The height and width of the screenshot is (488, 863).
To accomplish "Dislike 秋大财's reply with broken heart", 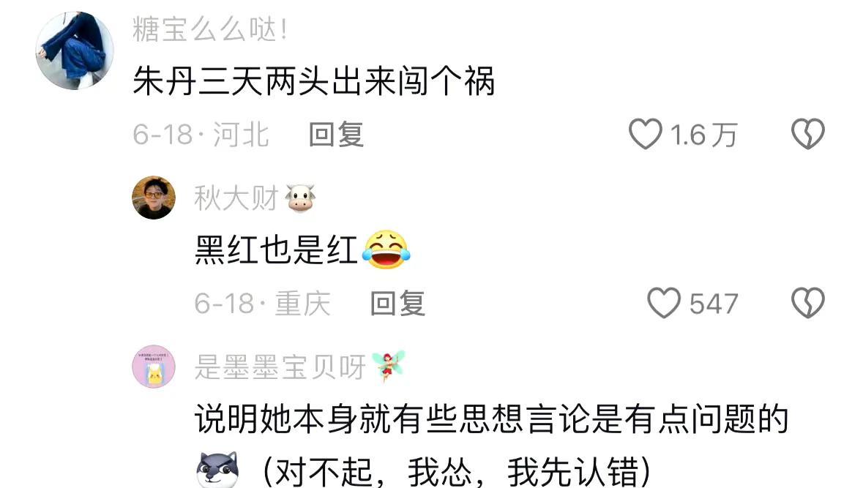I will pyautogui.click(x=807, y=303).
